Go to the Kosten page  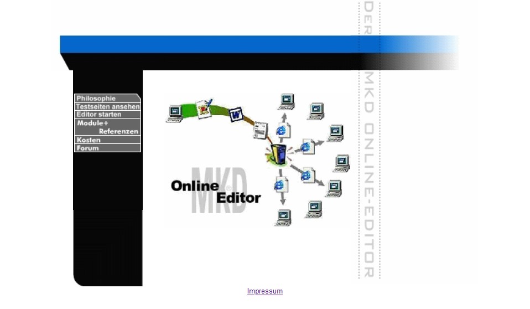107,140
